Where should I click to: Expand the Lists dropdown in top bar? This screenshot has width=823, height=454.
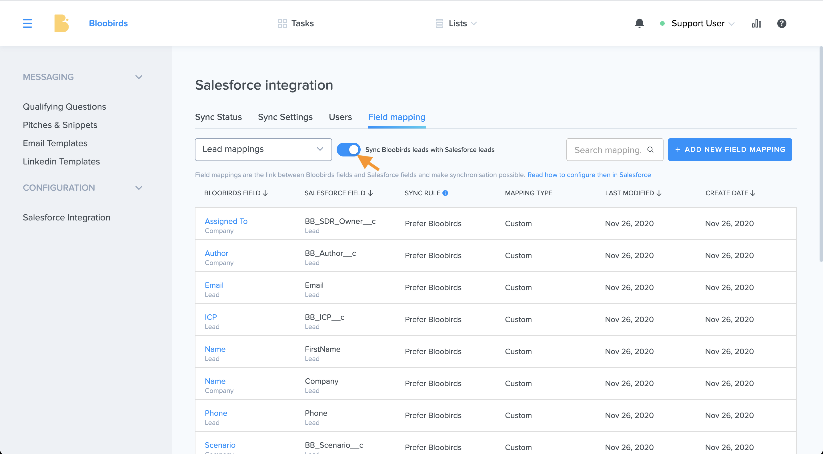pos(474,23)
